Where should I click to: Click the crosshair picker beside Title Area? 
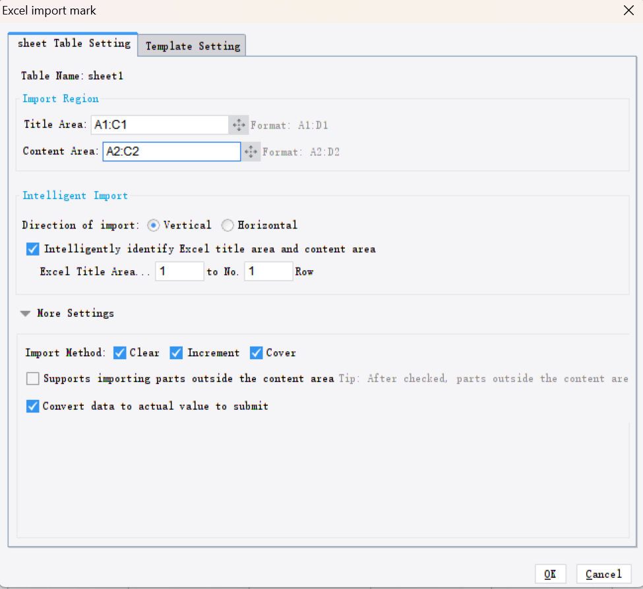coord(239,124)
